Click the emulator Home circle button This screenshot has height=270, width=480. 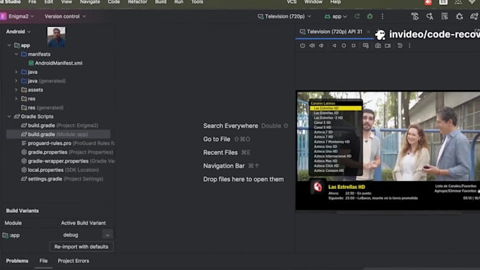[344, 46]
